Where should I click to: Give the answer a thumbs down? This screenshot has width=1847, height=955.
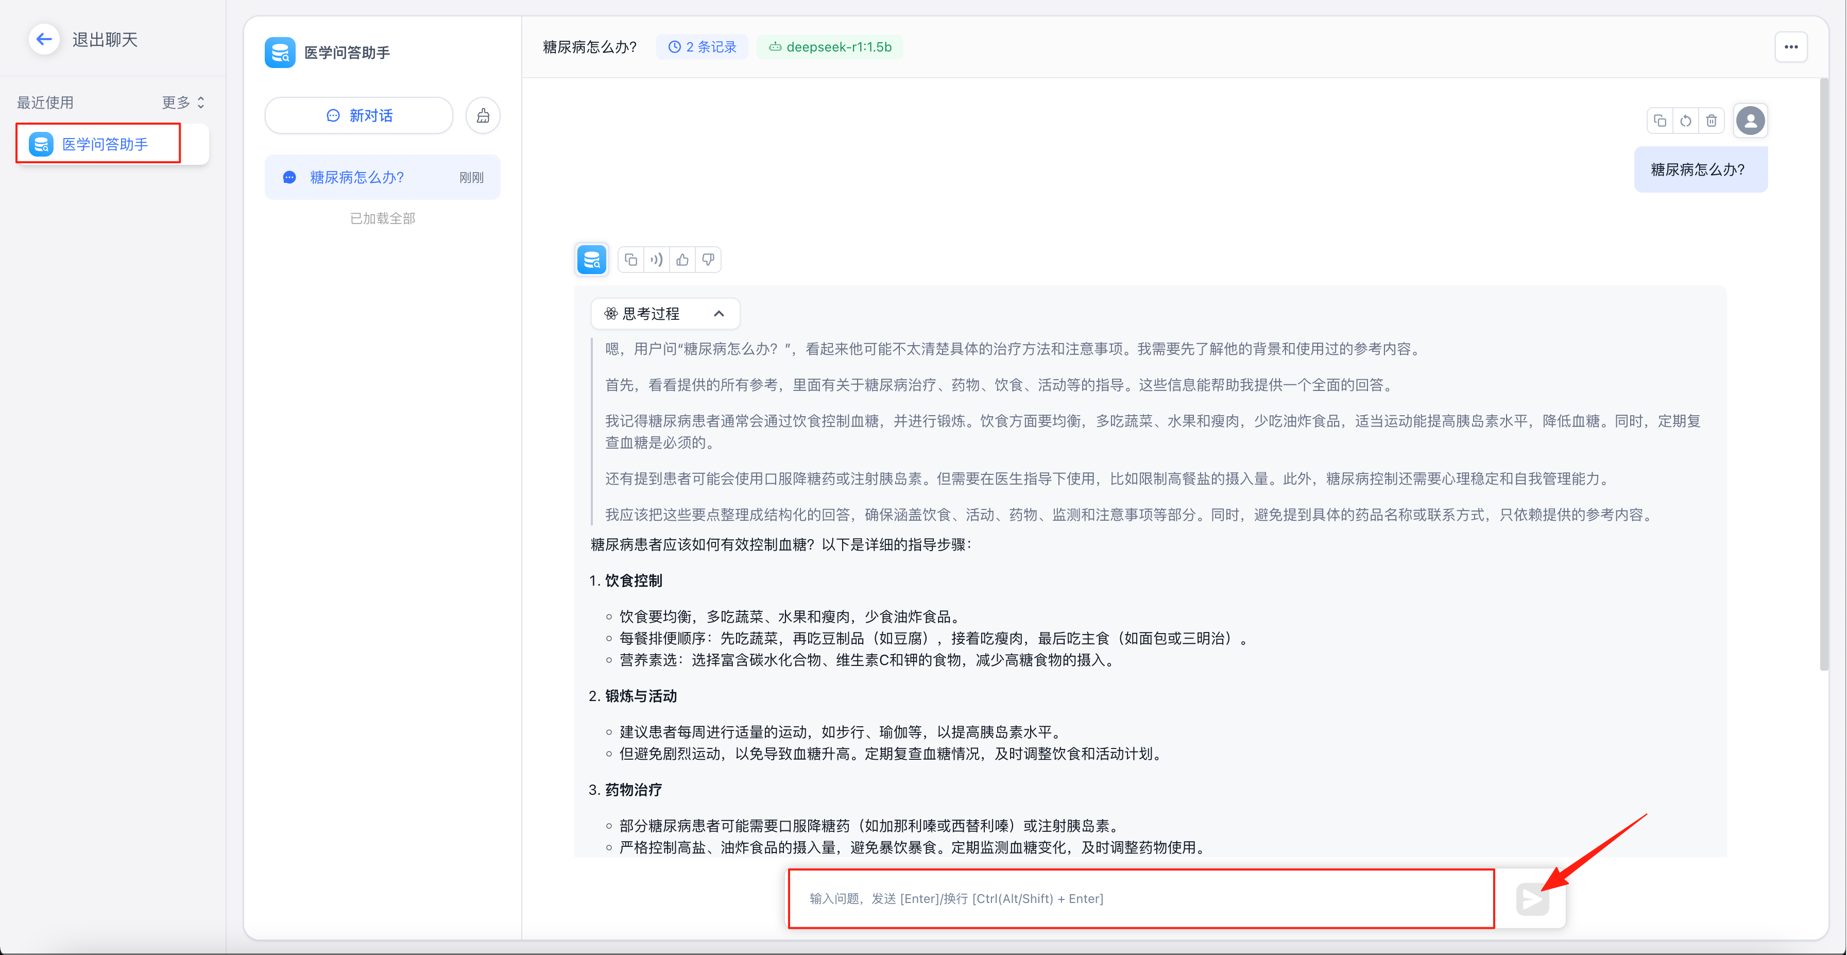tap(708, 260)
